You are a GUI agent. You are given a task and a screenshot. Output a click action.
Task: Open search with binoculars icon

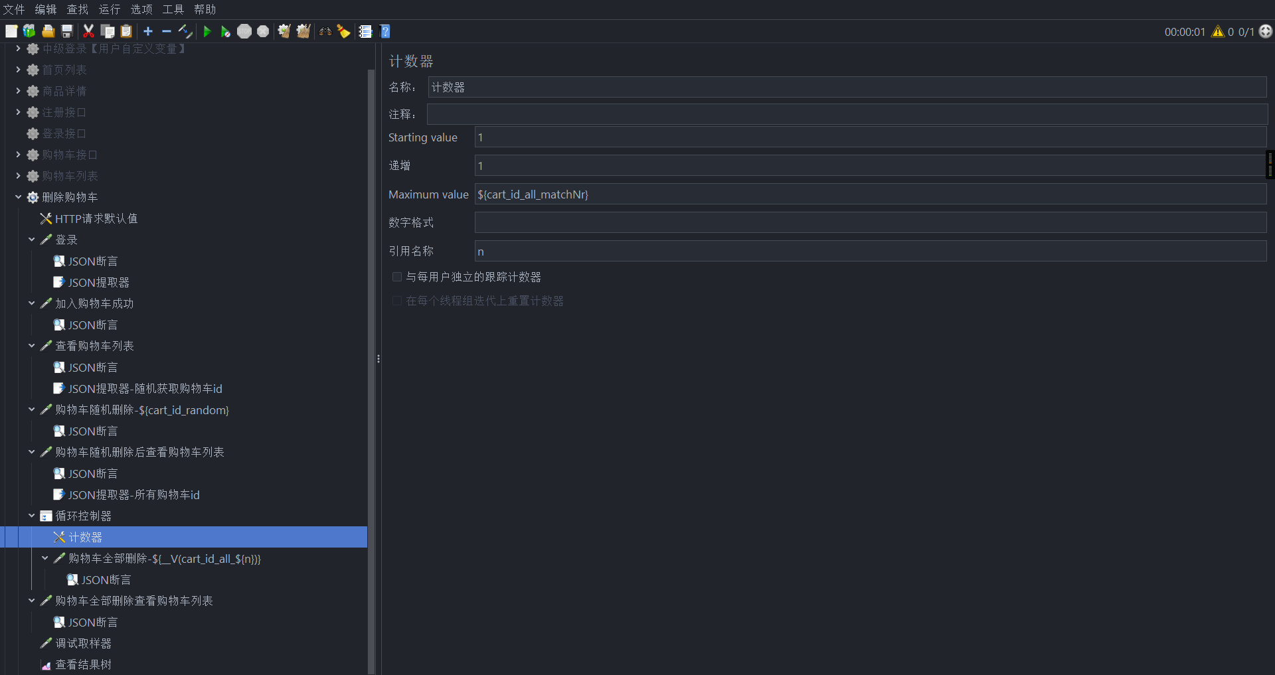pos(325,31)
